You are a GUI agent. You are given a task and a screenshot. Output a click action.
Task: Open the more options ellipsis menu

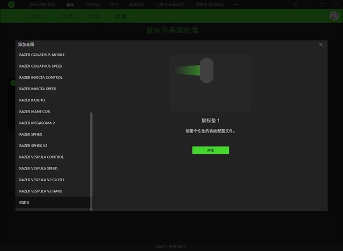236,5
